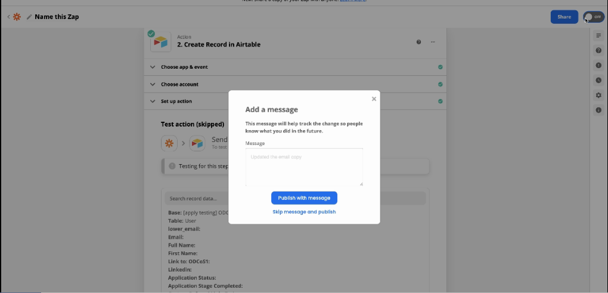Click the 'Test action (skipped)' heading
Viewport: 608px width, 293px height.
(x=193, y=125)
